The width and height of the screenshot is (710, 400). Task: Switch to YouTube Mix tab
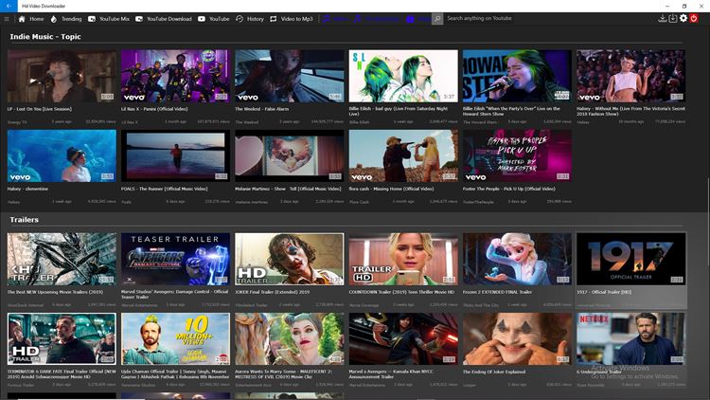pos(109,19)
